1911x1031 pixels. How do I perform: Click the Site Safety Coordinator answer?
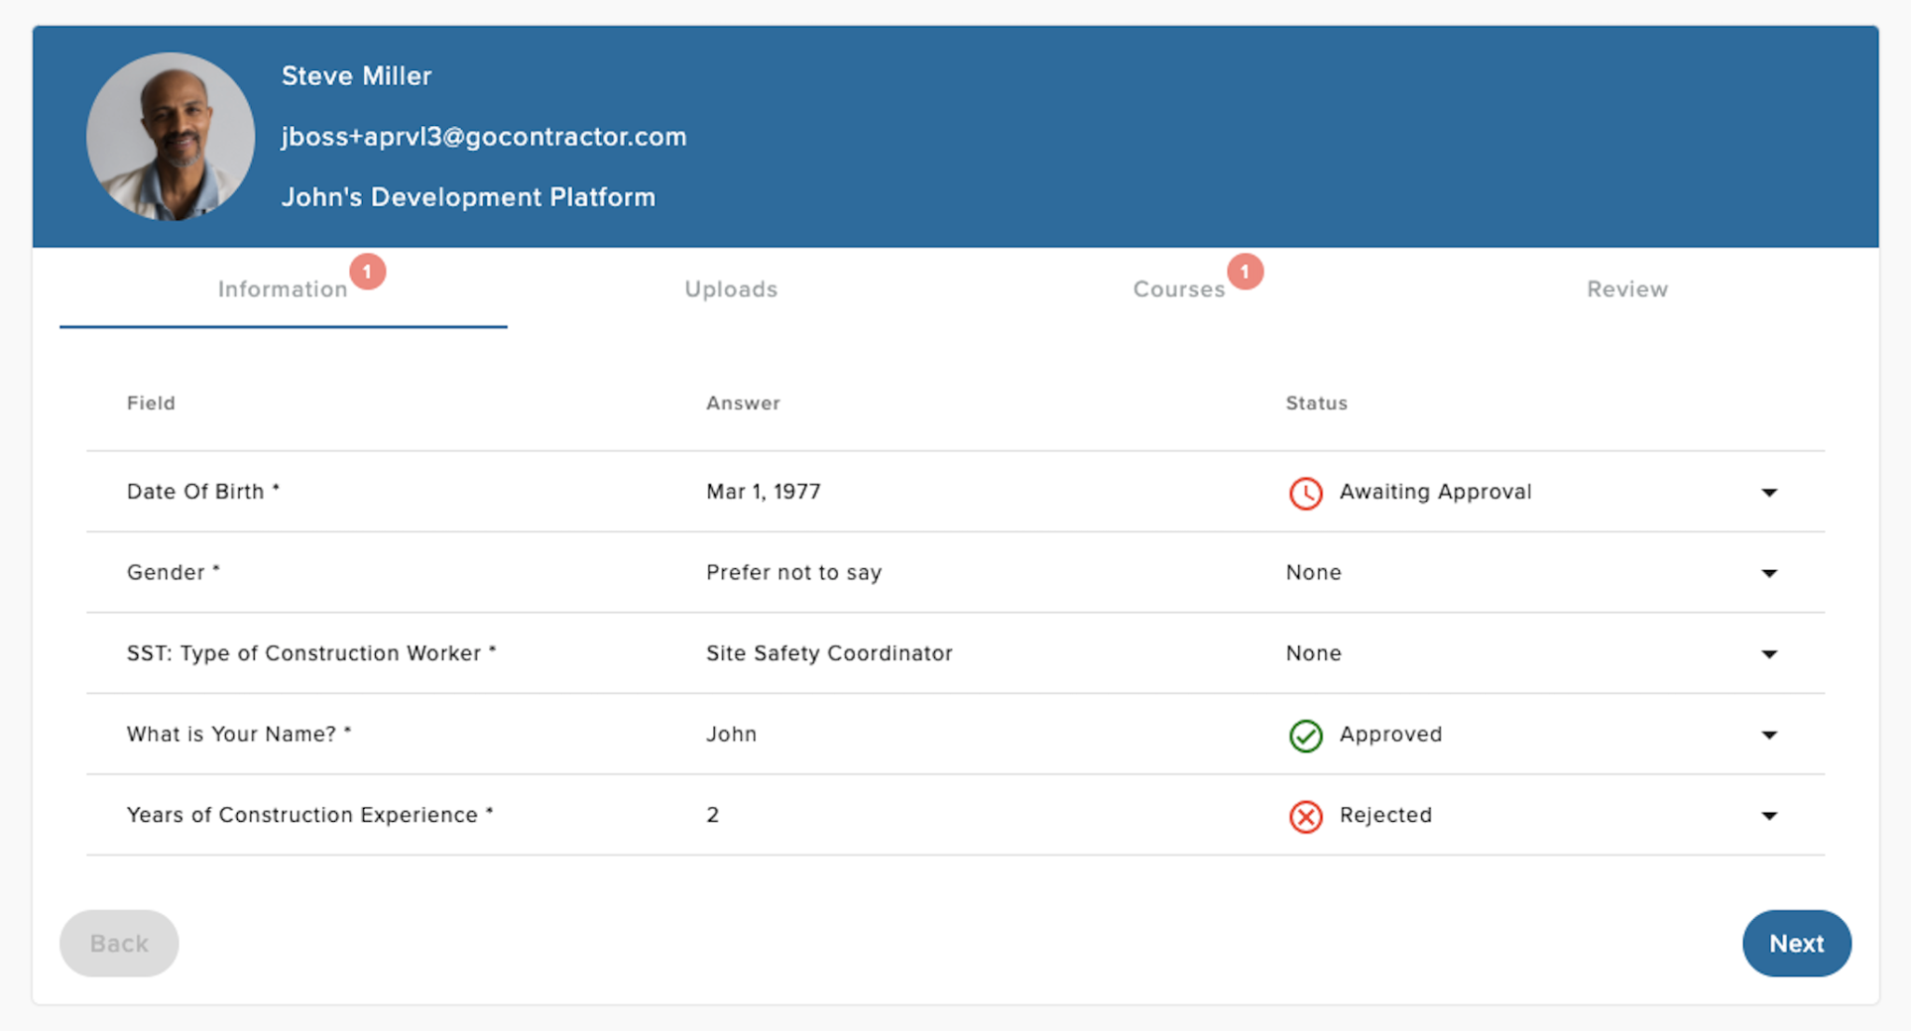point(829,653)
